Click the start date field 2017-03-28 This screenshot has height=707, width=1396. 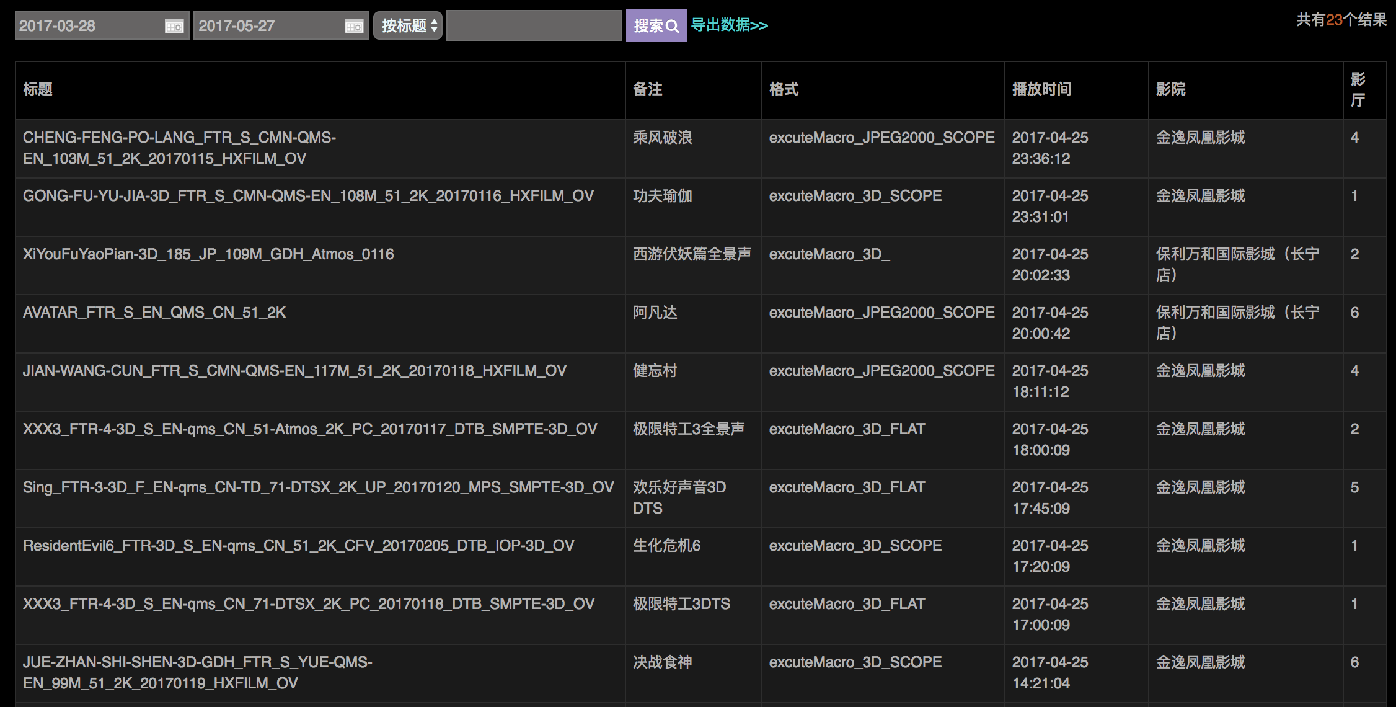pyautogui.click(x=102, y=26)
